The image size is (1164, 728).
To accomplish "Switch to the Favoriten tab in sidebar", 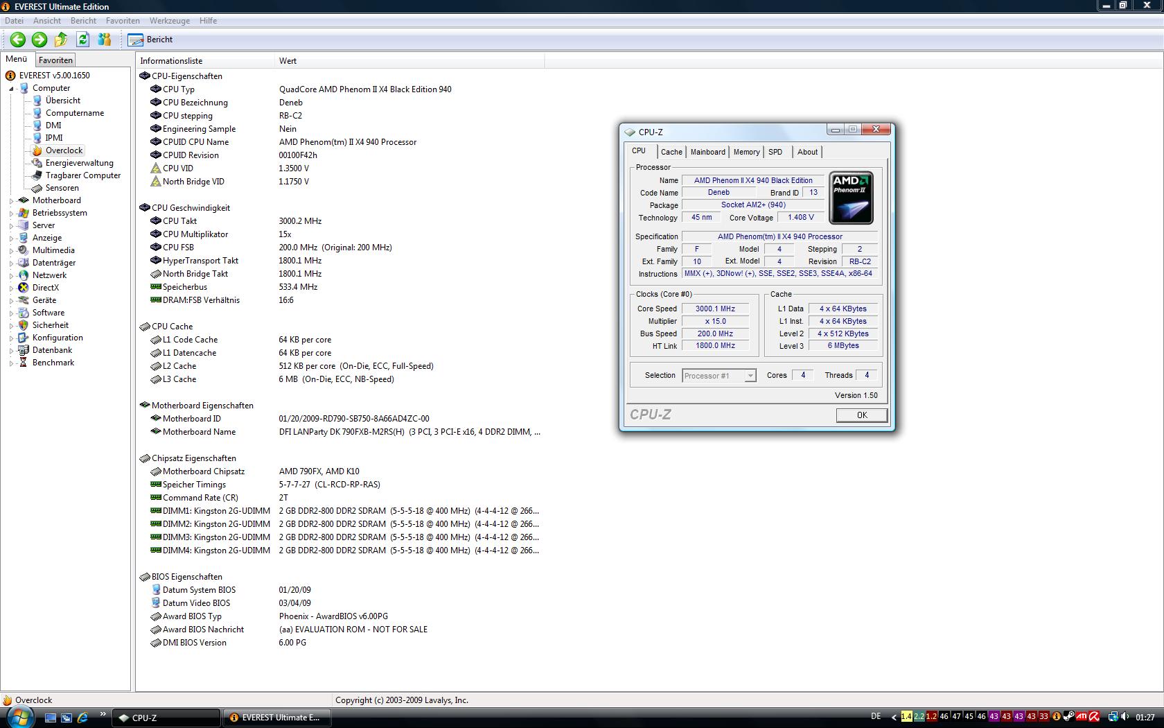I will [55, 60].
